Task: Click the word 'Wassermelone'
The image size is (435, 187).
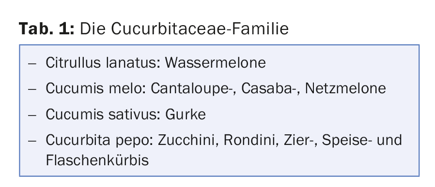Action: click(x=216, y=62)
